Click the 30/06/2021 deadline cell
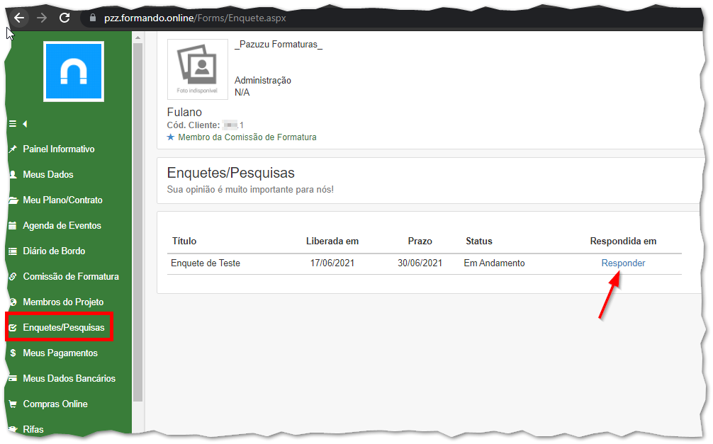713x444 pixels. click(x=420, y=263)
